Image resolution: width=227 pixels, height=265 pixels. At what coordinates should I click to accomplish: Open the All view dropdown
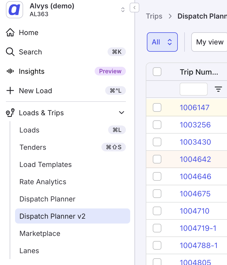pyautogui.click(x=162, y=42)
